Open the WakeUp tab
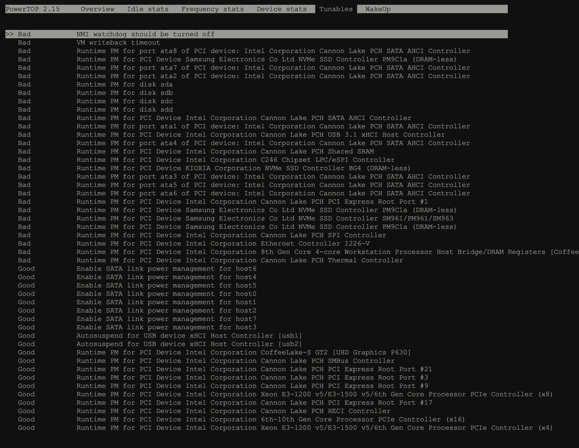This screenshot has width=579, height=448. (x=378, y=9)
